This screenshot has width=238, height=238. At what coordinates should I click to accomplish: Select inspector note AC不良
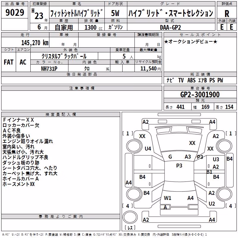point(12,131)
